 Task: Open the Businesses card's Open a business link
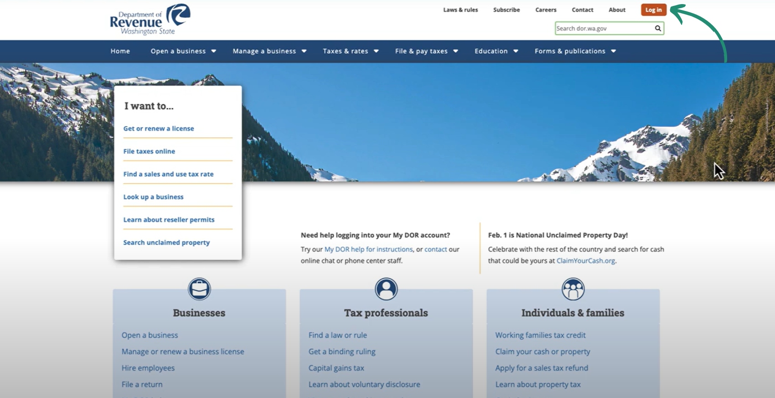coord(150,335)
